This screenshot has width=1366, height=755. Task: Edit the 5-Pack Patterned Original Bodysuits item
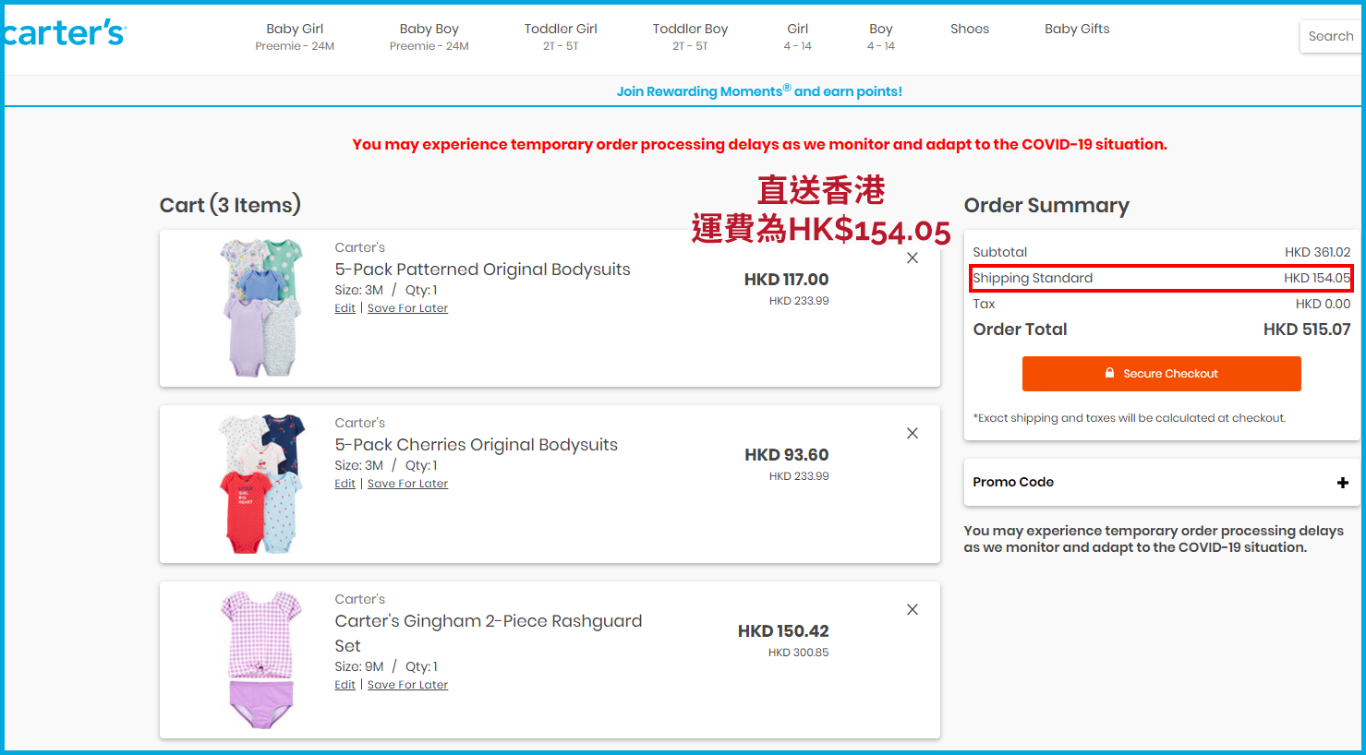[x=345, y=308]
